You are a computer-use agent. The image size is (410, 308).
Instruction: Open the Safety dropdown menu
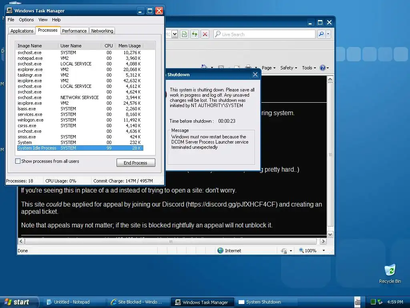coord(289,68)
